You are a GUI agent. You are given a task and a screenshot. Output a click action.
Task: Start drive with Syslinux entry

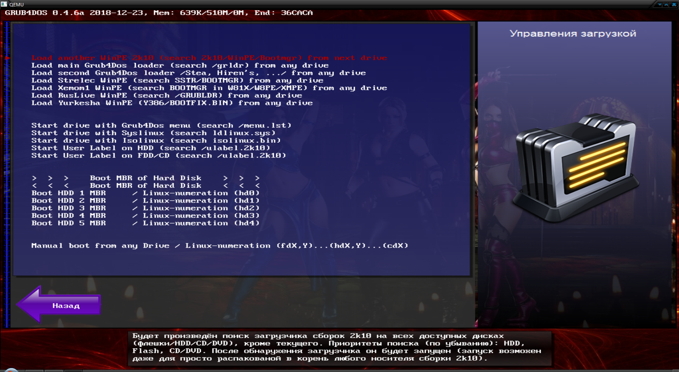click(x=153, y=133)
